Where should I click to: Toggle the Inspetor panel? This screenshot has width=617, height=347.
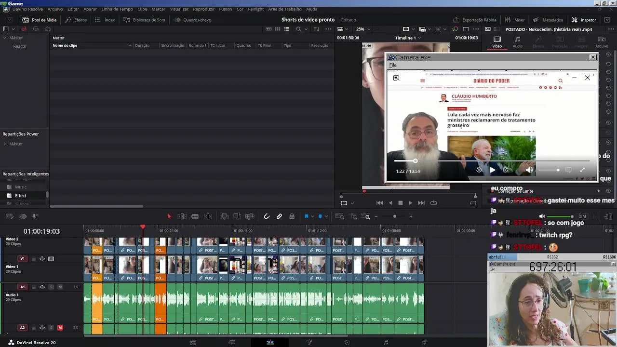(x=584, y=20)
